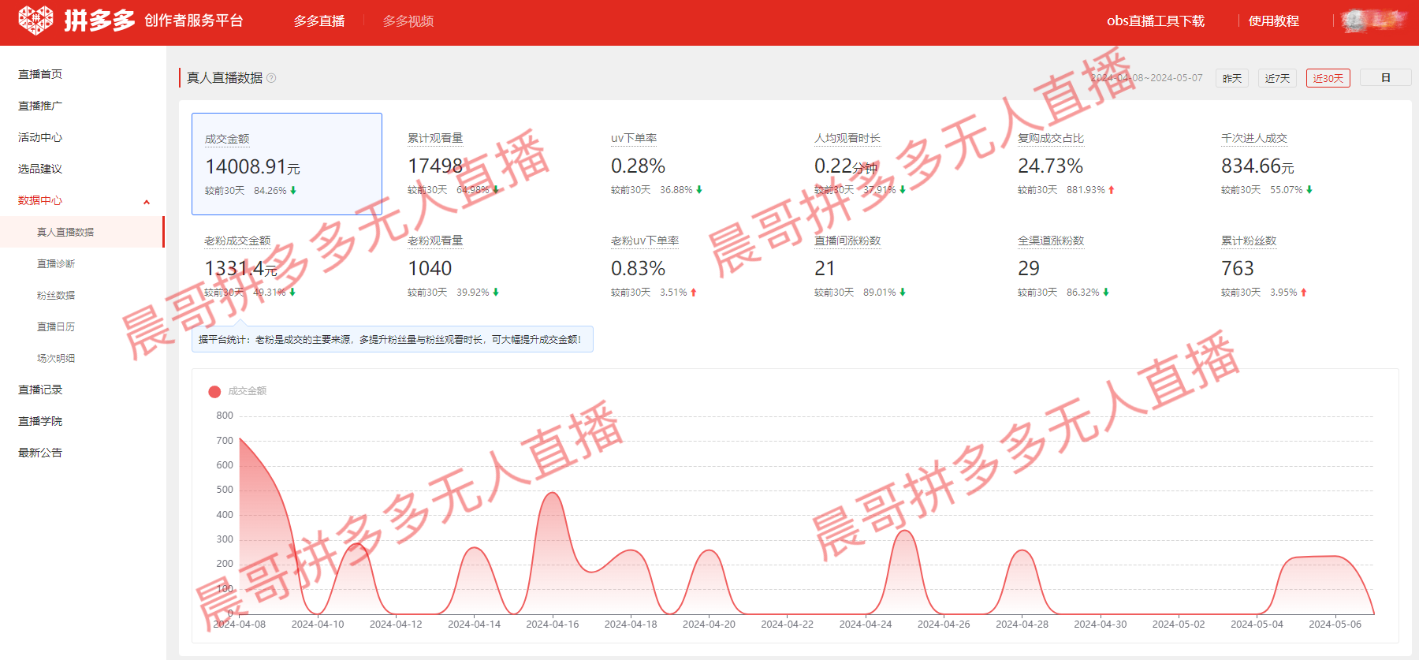Open 直播诊断 in the sidebar
The width and height of the screenshot is (1419, 660).
click(x=56, y=263)
